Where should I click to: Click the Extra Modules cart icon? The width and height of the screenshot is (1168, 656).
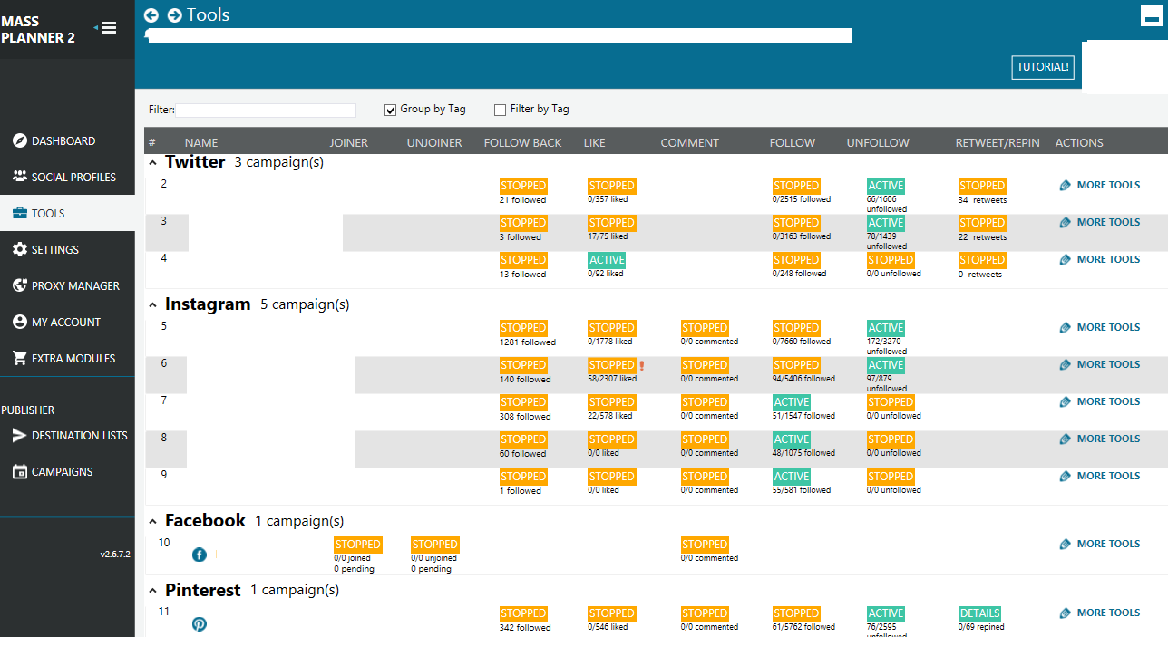[19, 358]
